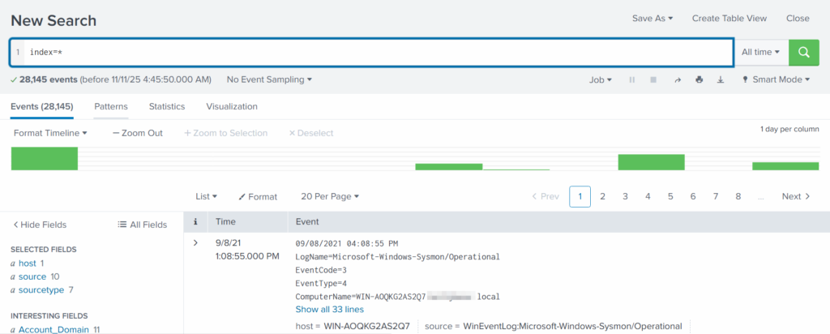Open All Fields
Image resolution: width=830 pixels, height=334 pixels.
pos(143,225)
